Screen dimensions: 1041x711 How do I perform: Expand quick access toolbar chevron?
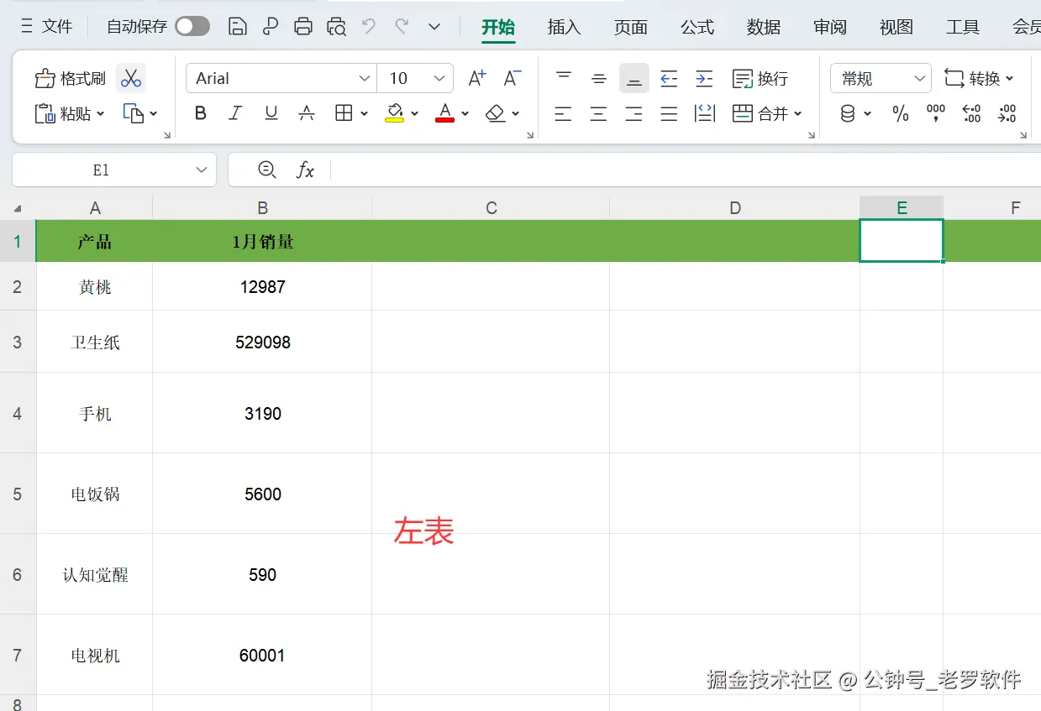point(434,27)
